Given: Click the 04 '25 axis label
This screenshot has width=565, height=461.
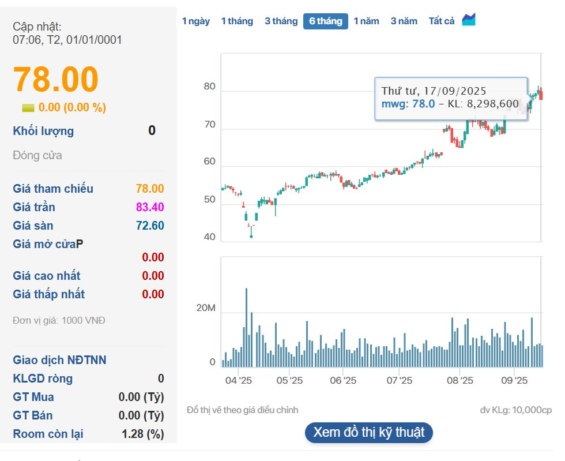Looking at the screenshot, I should click(239, 380).
